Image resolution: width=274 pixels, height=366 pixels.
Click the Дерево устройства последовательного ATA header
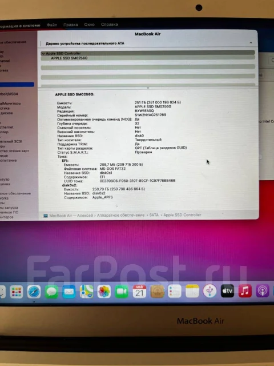tap(85, 43)
